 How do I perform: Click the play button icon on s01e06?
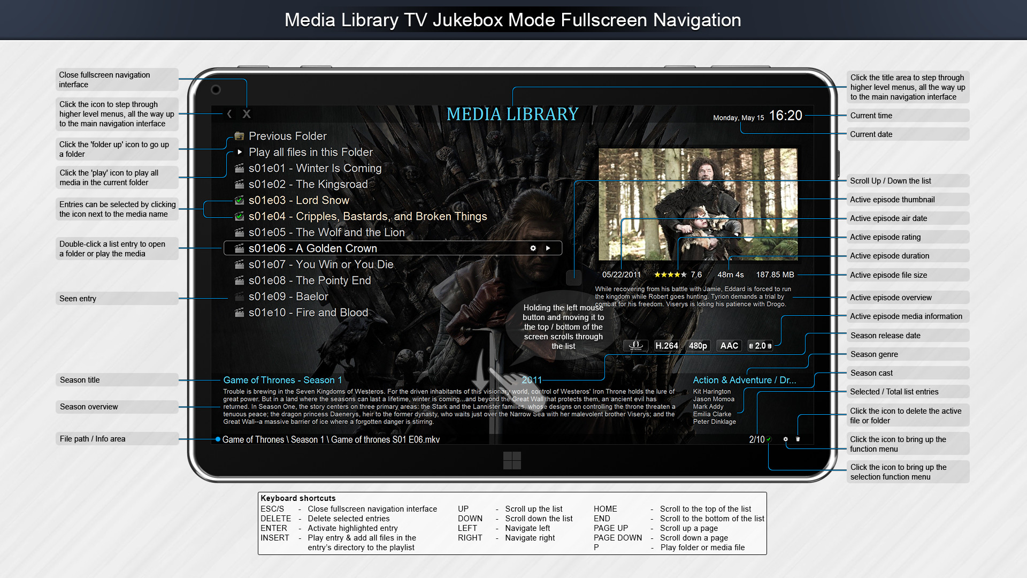[551, 249]
